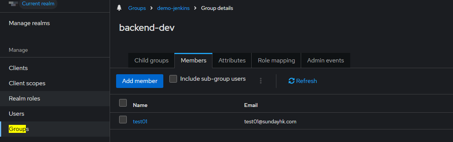Viewport: 453px width, 142px height.
Task: Click the Current realm badge
Action: point(38,4)
